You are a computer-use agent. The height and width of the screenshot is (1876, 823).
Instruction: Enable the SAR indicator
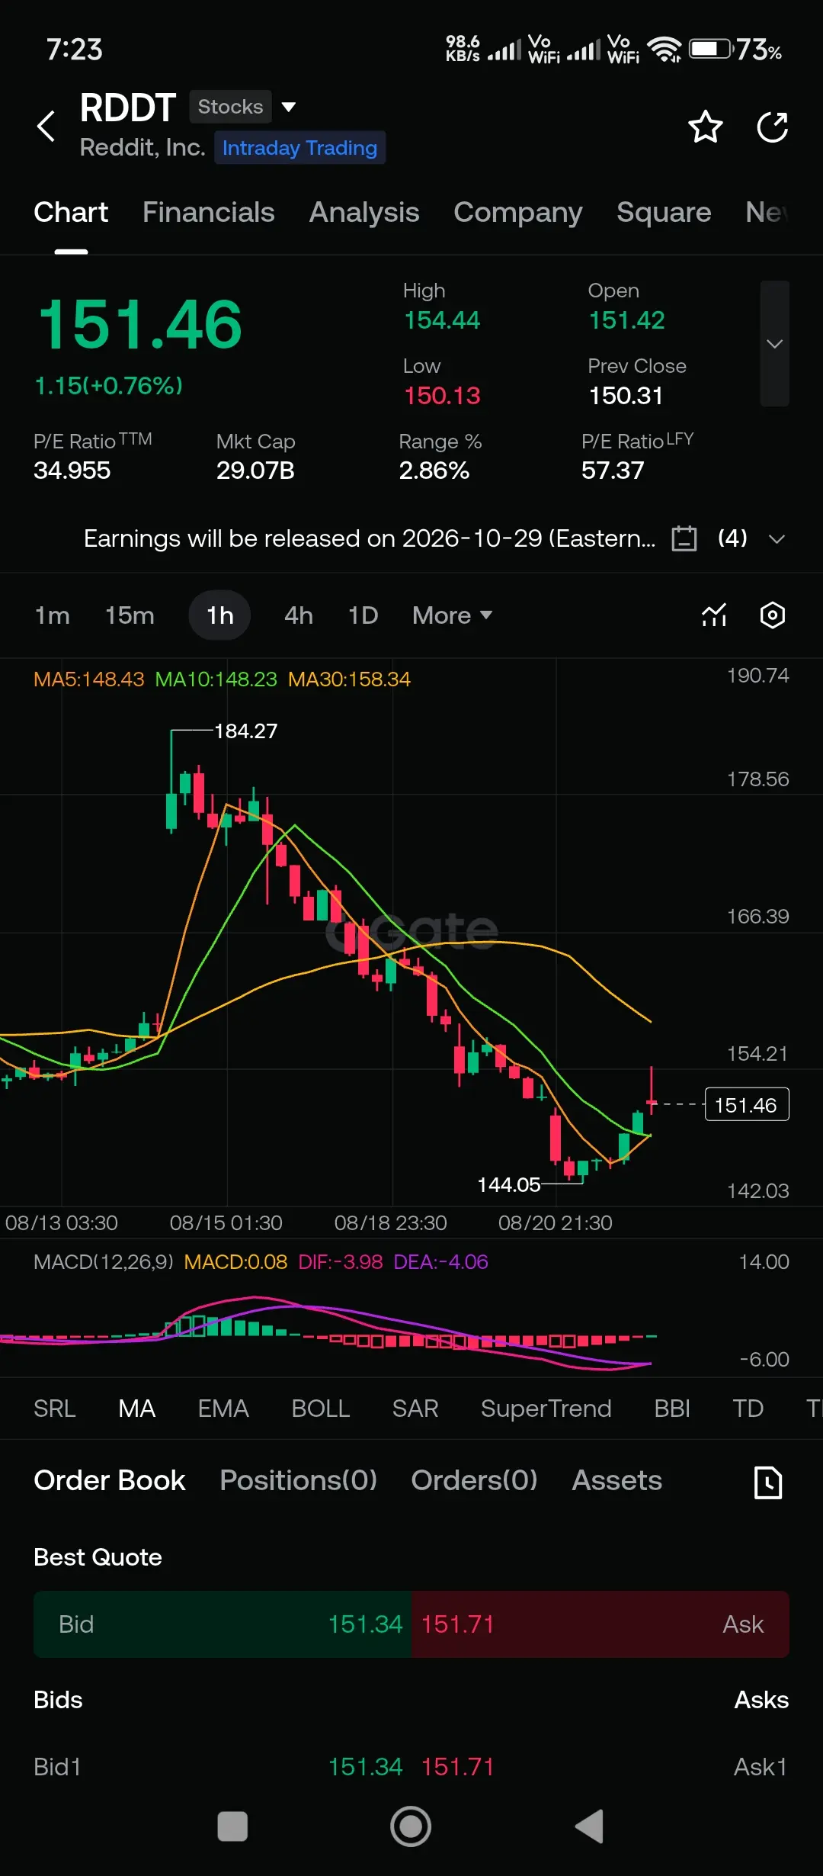(x=415, y=1409)
